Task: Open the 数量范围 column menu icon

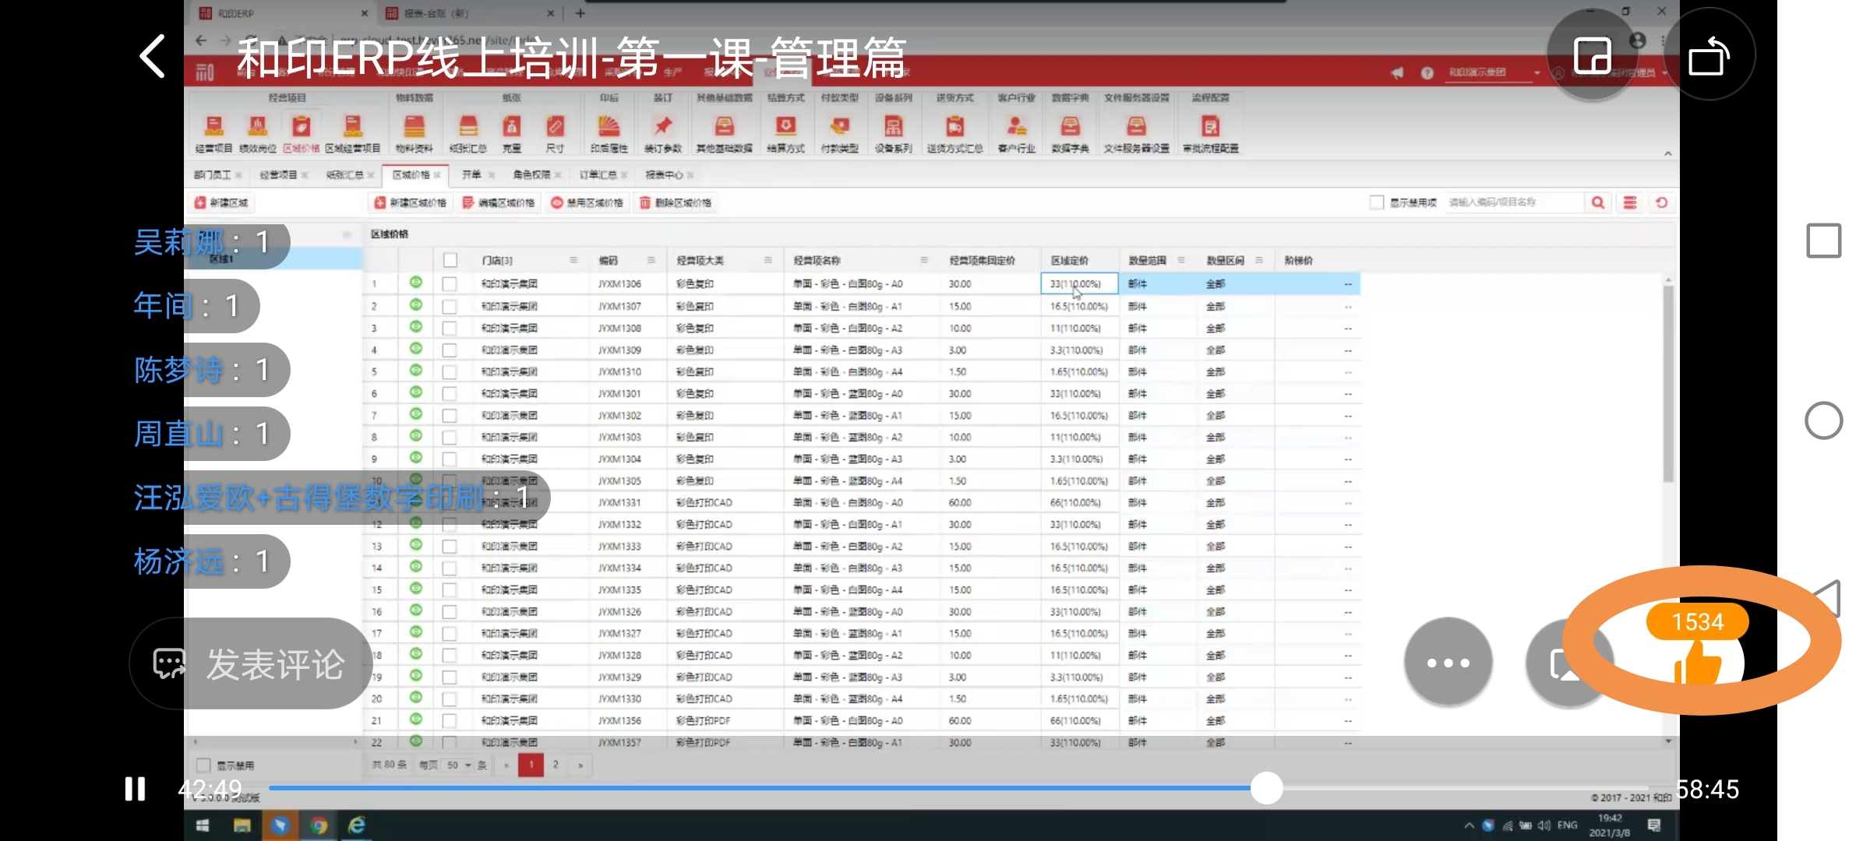Action: (x=1181, y=260)
